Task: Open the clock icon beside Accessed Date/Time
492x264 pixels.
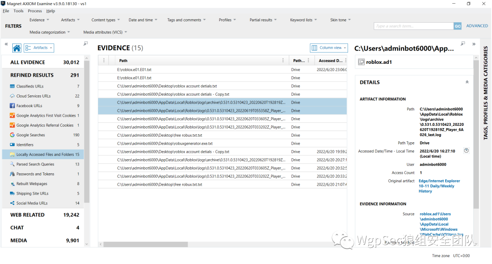Action: 466,150
